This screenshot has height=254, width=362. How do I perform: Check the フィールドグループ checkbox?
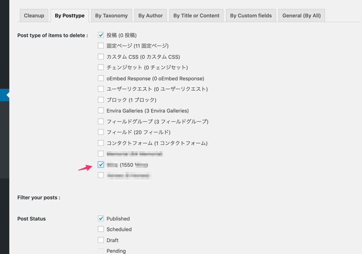click(x=101, y=121)
